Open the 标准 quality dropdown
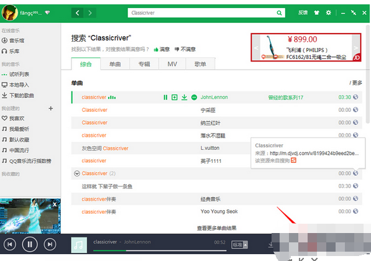This screenshot has height=261, width=371. [x=239, y=245]
